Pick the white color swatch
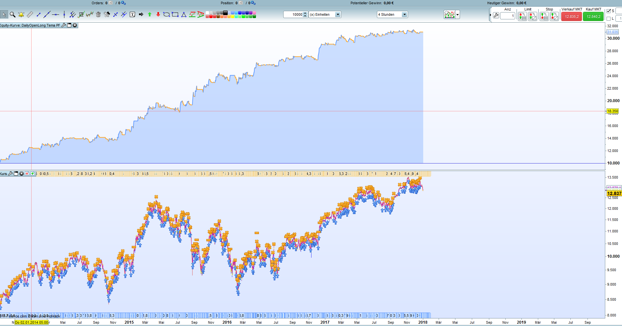The height and width of the screenshot is (326, 622). 207,13
